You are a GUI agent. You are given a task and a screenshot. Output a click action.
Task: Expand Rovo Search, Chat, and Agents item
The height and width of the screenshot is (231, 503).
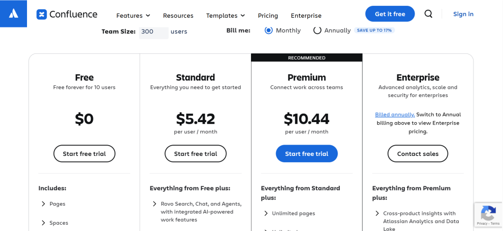coord(155,204)
